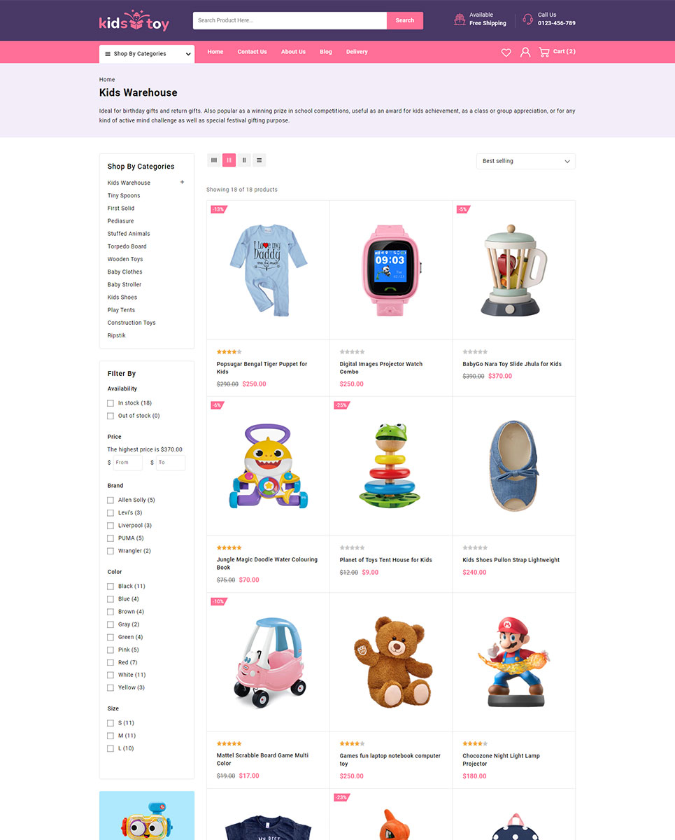Open the Blog menu item
Image resolution: width=675 pixels, height=840 pixels.
326,52
